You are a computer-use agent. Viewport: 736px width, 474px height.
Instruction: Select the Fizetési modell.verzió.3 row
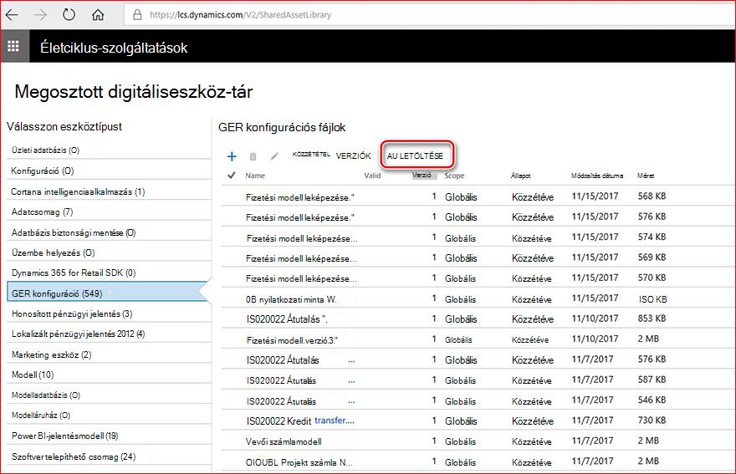pyautogui.click(x=478, y=339)
